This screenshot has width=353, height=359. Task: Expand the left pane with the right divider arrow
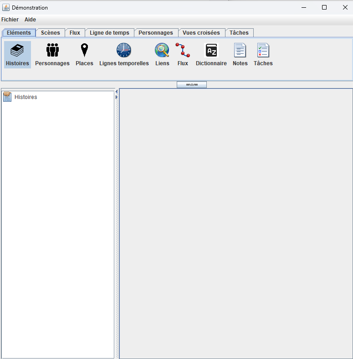pyautogui.click(x=116, y=97)
